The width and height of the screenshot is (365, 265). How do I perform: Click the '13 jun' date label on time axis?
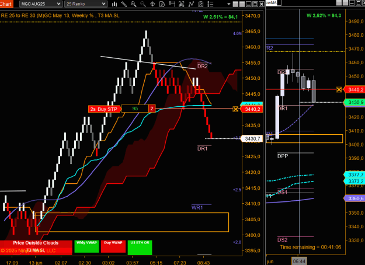pos(36,263)
